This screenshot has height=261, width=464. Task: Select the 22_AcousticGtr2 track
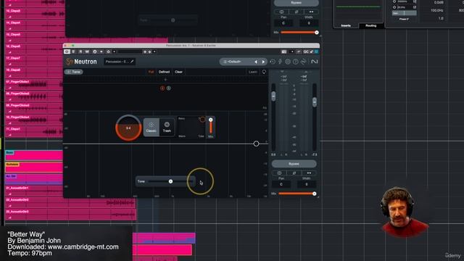pyautogui.click(x=17, y=200)
